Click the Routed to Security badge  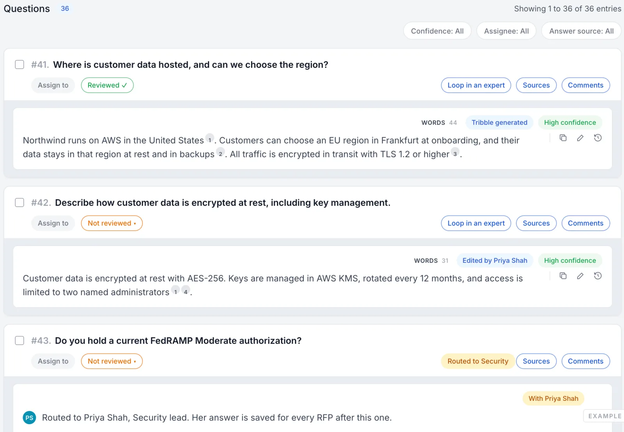pyautogui.click(x=478, y=361)
